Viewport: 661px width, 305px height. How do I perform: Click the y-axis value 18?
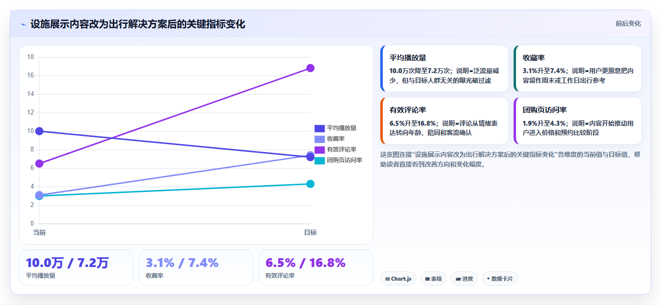[30, 57]
